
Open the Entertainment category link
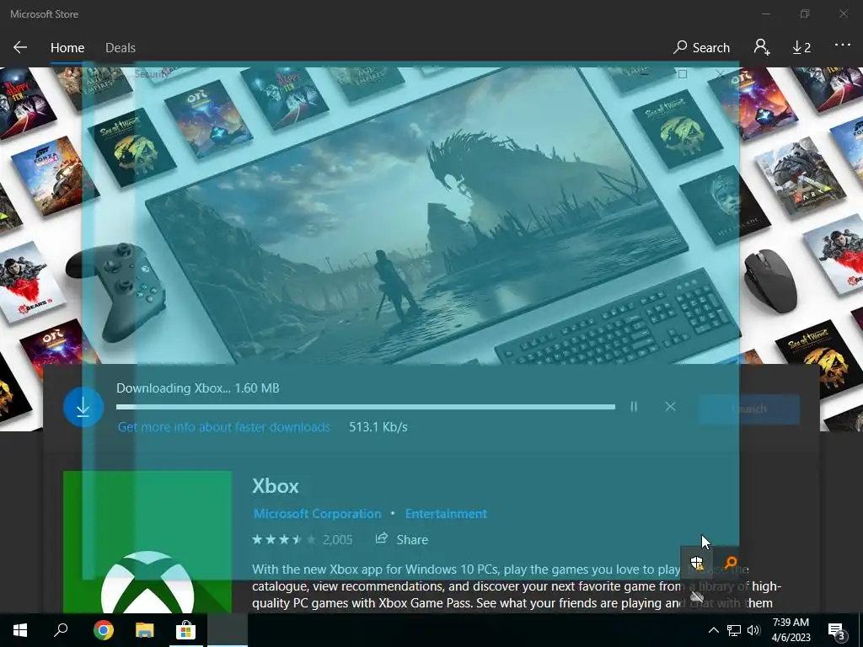pyautogui.click(x=446, y=514)
